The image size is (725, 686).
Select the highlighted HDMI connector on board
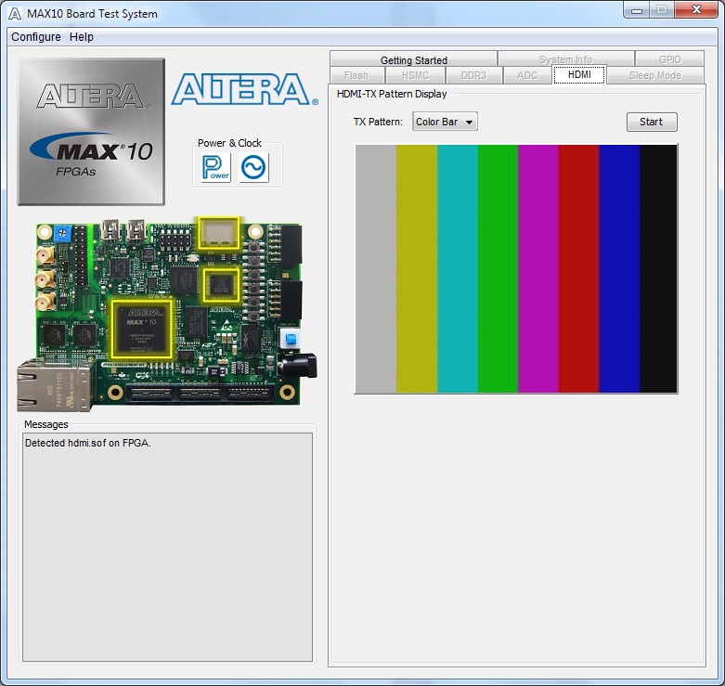click(219, 232)
